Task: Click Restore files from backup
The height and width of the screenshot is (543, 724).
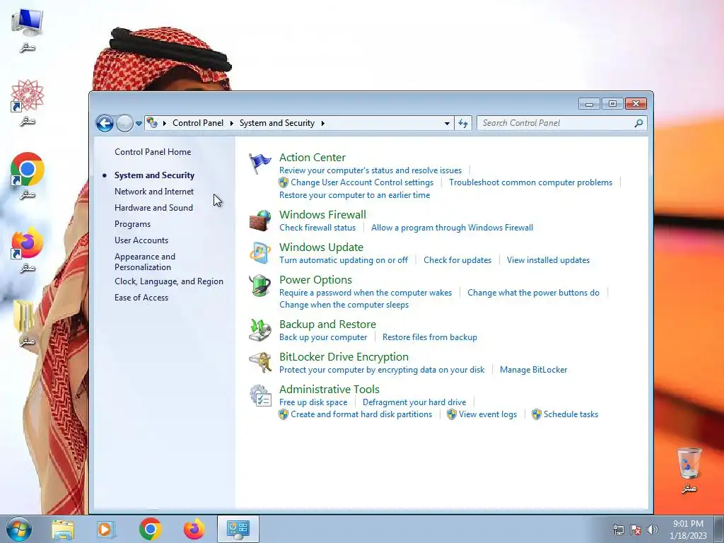Action: pos(430,337)
